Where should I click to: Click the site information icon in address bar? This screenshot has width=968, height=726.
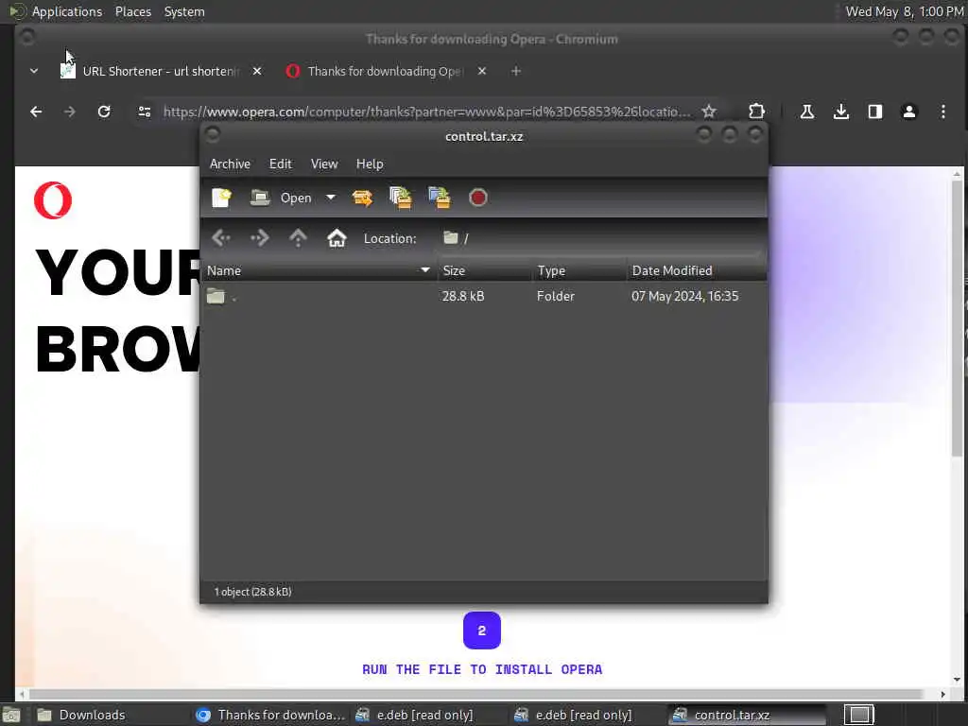coord(145,112)
